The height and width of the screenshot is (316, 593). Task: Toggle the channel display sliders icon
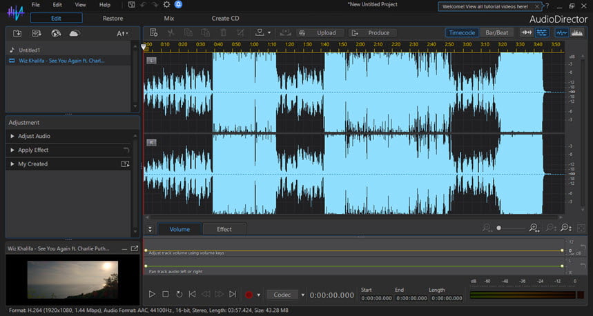click(542, 33)
